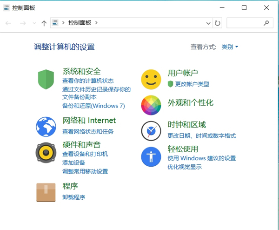Open the recent locations dropdown arrow
Image resolution: width=279 pixels, height=230 pixels.
click(34, 23)
